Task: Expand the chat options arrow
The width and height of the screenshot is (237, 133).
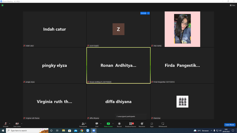Action: [x=101, y=124]
